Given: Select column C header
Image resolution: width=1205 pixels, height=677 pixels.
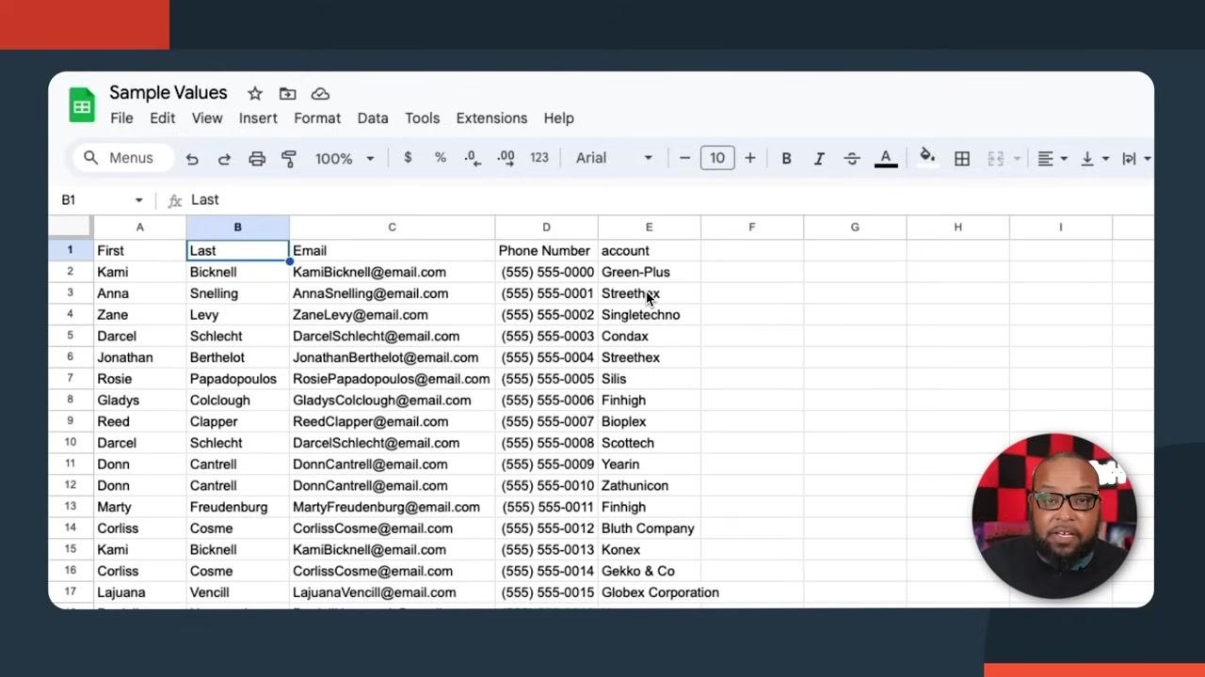Looking at the screenshot, I should point(392,228).
